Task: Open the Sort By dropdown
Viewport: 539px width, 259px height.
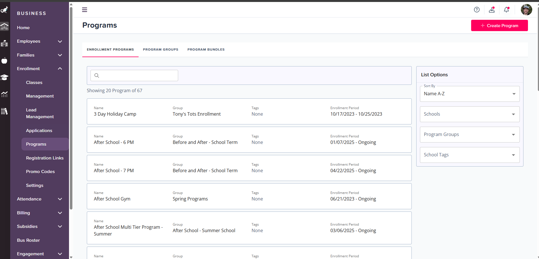Action: point(469,94)
